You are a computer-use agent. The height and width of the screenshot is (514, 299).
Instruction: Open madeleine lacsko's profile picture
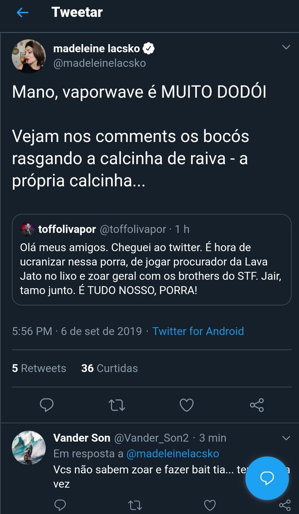[29, 56]
